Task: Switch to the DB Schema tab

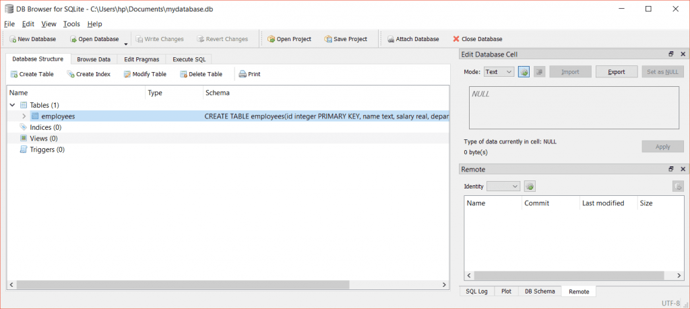Action: tap(540, 291)
